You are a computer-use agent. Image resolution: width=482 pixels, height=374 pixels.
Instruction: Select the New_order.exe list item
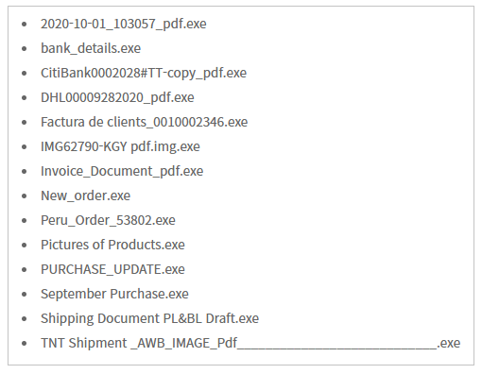click(x=85, y=195)
